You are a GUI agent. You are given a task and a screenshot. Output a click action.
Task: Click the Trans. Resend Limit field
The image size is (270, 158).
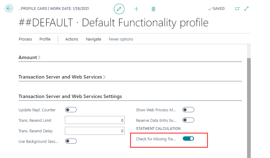point(94,120)
